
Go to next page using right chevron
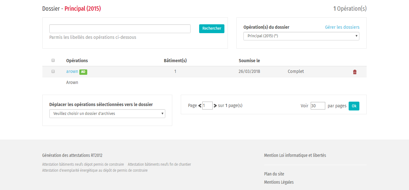click(x=215, y=106)
